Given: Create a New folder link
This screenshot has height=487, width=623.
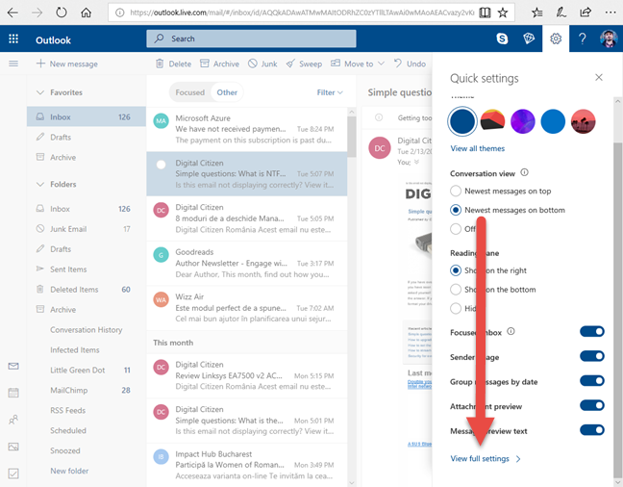Looking at the screenshot, I should point(69,471).
